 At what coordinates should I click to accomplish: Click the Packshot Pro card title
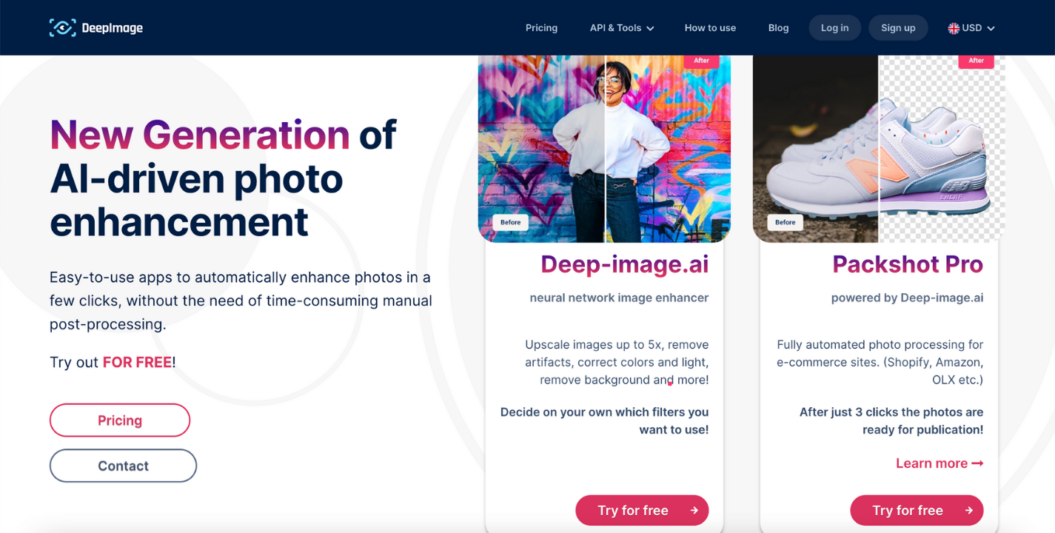[x=908, y=264]
